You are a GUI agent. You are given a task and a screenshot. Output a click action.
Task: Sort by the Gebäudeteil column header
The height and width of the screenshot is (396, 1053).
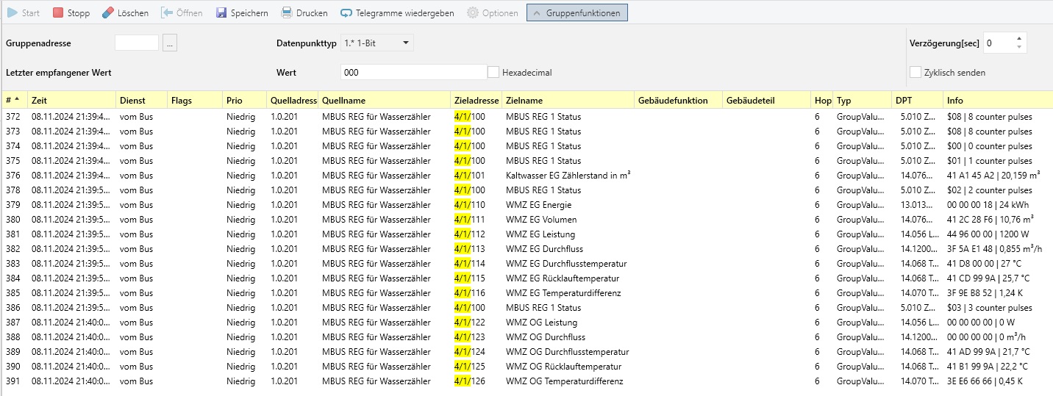(766, 101)
